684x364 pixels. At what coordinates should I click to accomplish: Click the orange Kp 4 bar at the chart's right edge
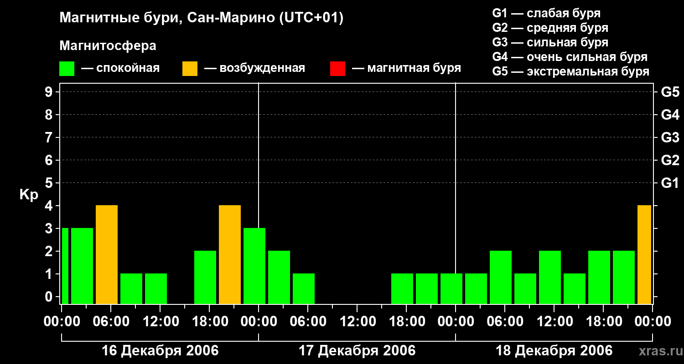pos(644,254)
